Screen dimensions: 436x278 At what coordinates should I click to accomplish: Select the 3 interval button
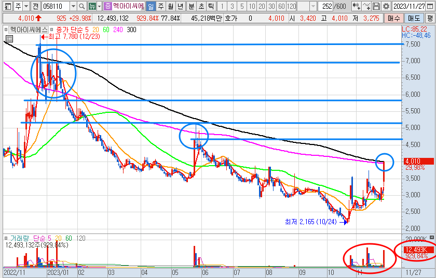click(232, 6)
